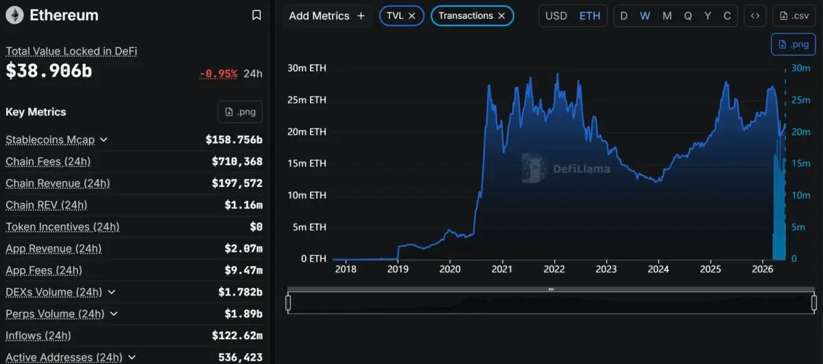Click Total Value Locked in DeFi link
This screenshot has height=364, width=823.
coord(71,51)
